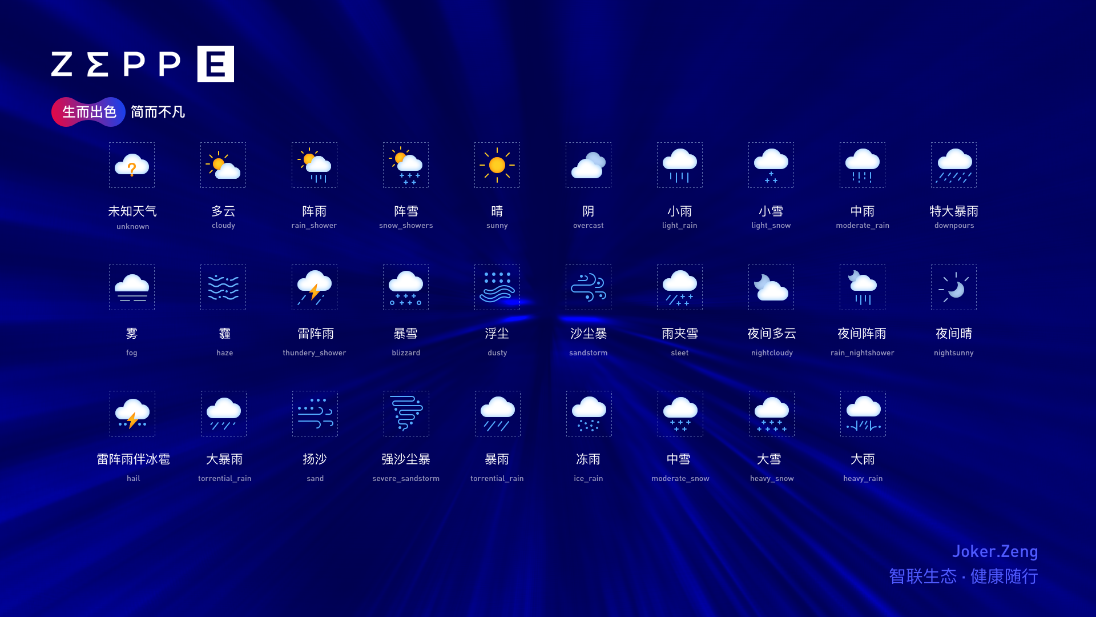This screenshot has width=1096, height=617.
Task: Select the light_snow cloud icon
Action: [x=771, y=165]
